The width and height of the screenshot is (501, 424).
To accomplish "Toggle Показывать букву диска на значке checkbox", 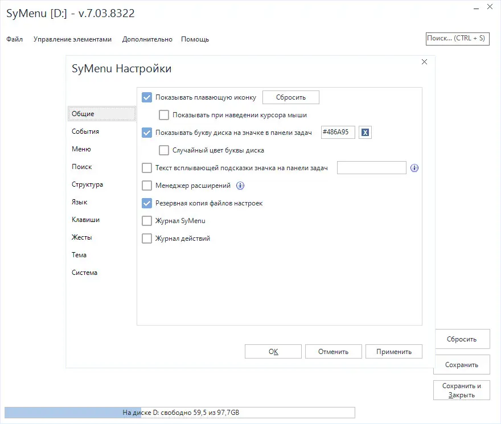I will 147,133.
